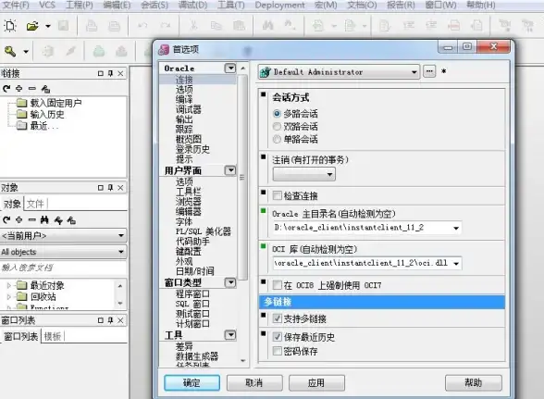
Task: Select 单路会话 radio option
Action: [x=277, y=139]
